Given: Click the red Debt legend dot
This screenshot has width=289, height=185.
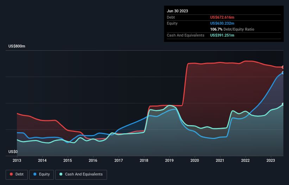Looking at the screenshot, I should click(11, 174).
